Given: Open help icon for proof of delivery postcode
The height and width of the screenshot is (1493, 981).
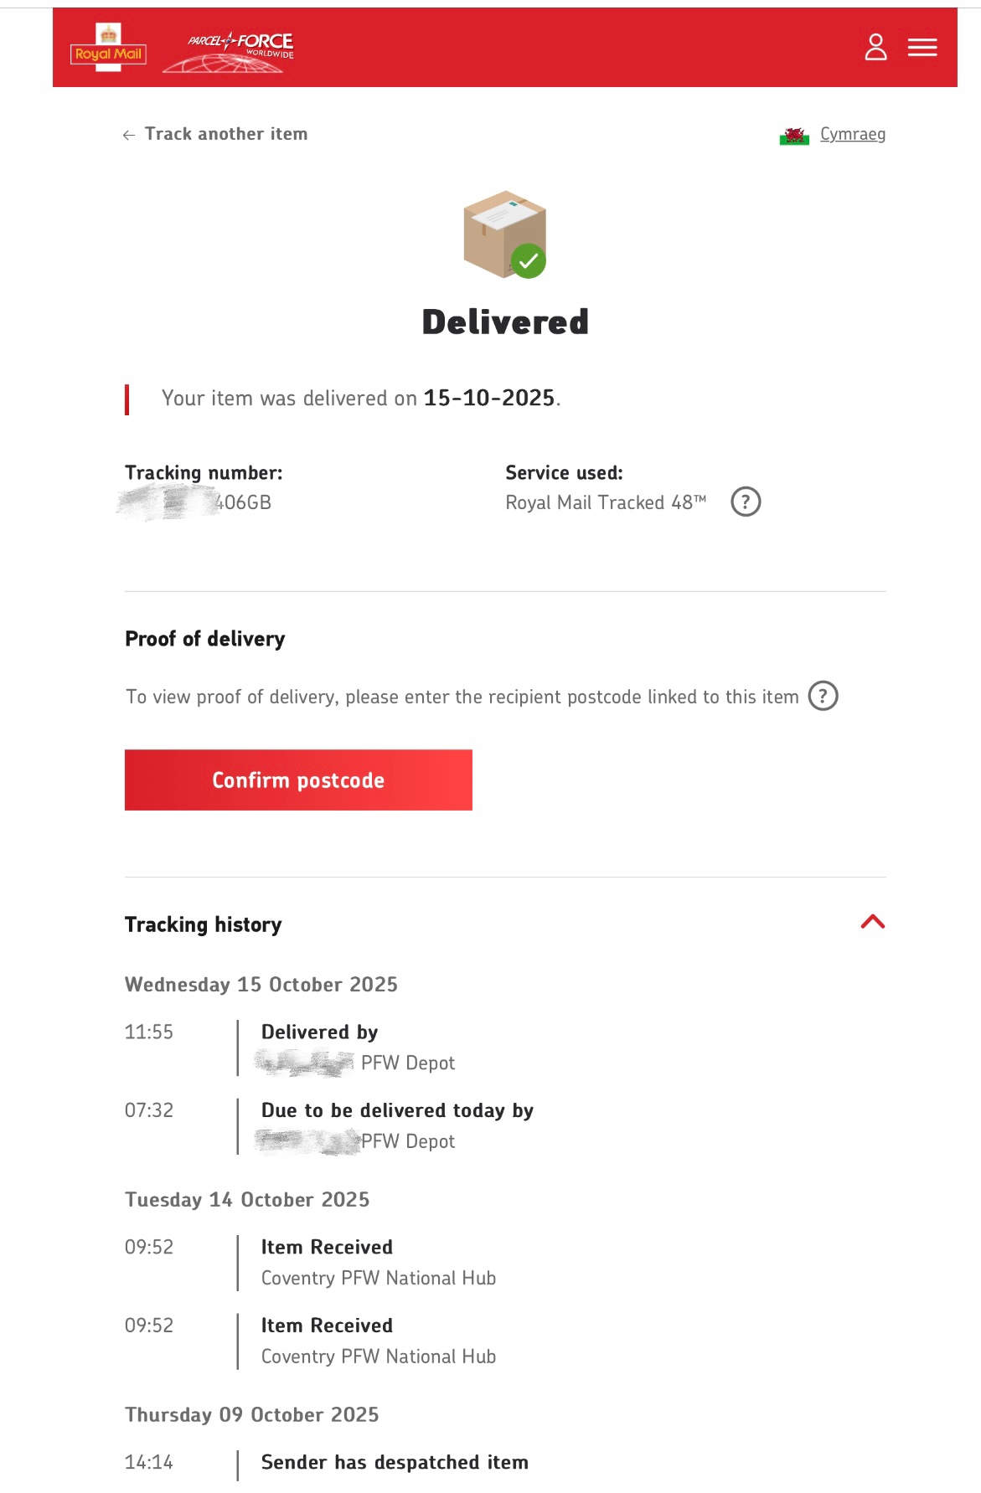Looking at the screenshot, I should [823, 696].
